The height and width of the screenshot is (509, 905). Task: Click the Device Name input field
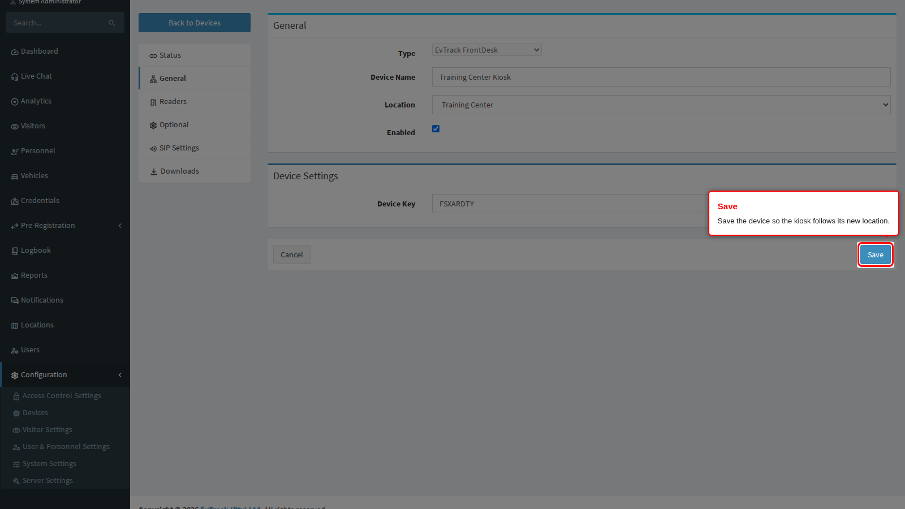(x=661, y=77)
